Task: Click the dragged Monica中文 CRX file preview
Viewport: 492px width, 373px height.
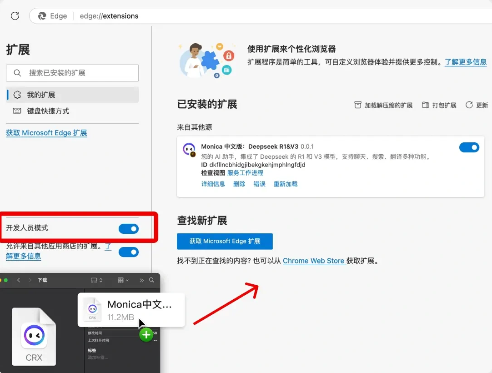Action: [131, 310]
